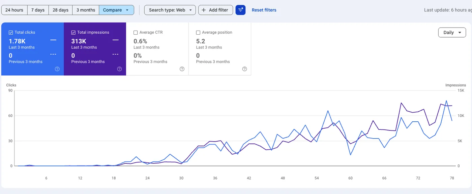Select the 28 days date range
This screenshot has width=472, height=194.
pos(60,10)
